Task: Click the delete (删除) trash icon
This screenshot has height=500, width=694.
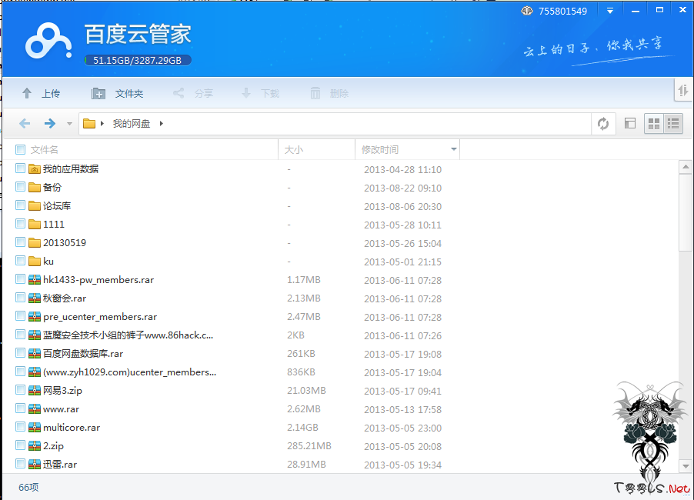Action: [315, 93]
